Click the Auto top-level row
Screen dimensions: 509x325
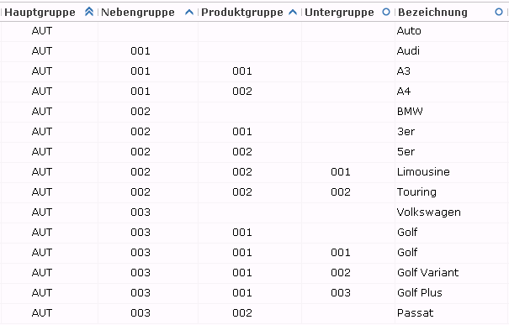click(x=254, y=31)
